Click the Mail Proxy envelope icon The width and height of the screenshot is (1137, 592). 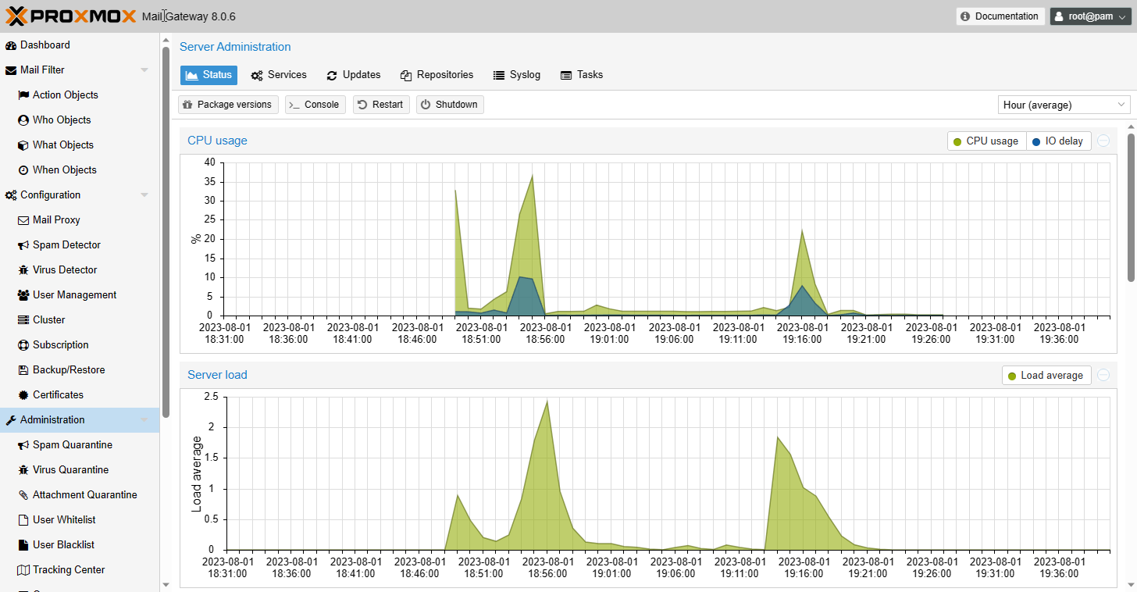pyautogui.click(x=23, y=220)
